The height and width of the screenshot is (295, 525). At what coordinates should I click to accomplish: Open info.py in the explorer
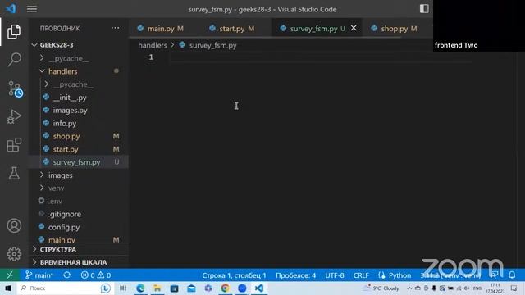[x=79, y=124]
